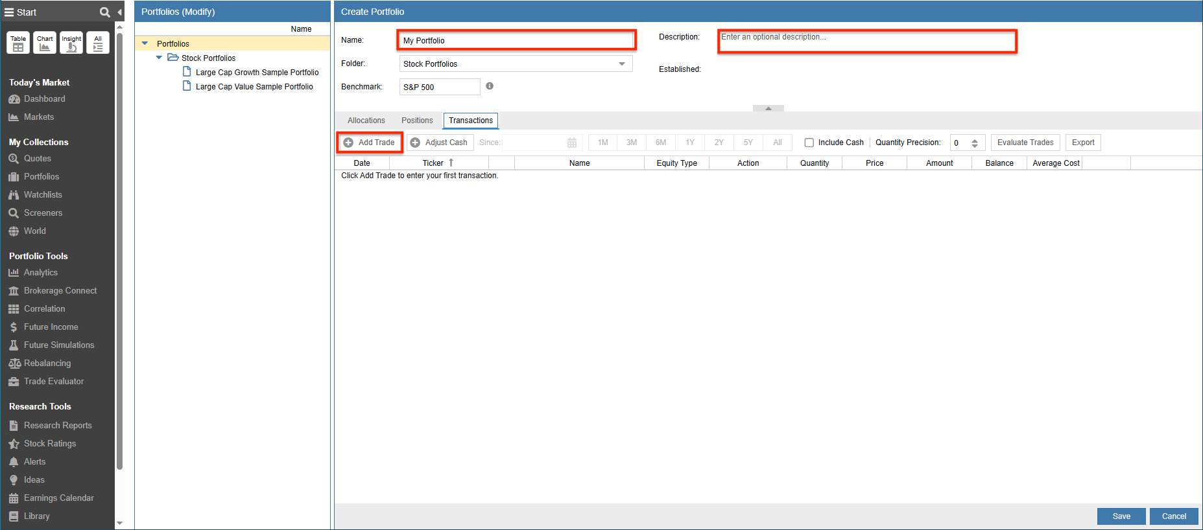Image resolution: width=1203 pixels, height=530 pixels.
Task: Collapse the Stock Portfolios tree folder
Action: 159,58
